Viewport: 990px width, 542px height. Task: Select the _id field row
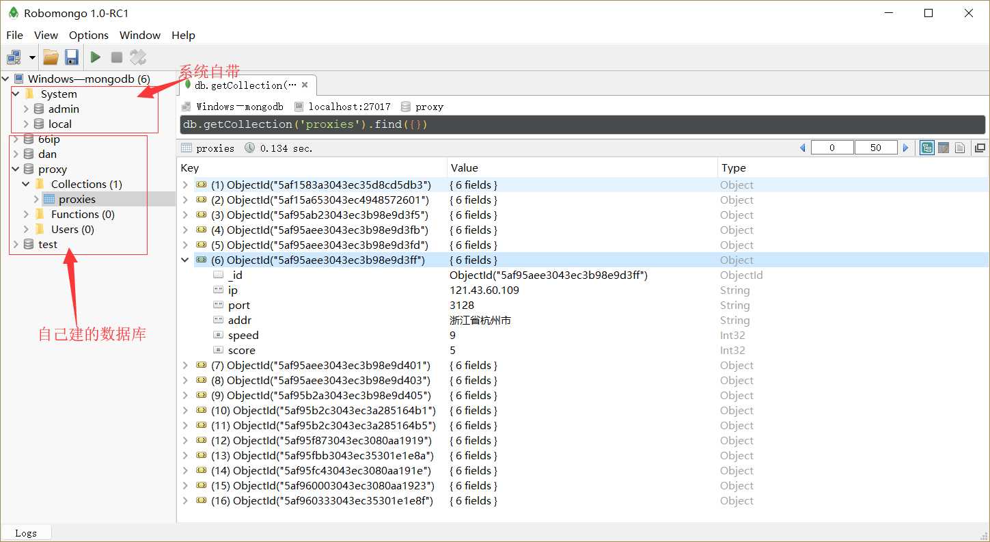(x=582, y=275)
